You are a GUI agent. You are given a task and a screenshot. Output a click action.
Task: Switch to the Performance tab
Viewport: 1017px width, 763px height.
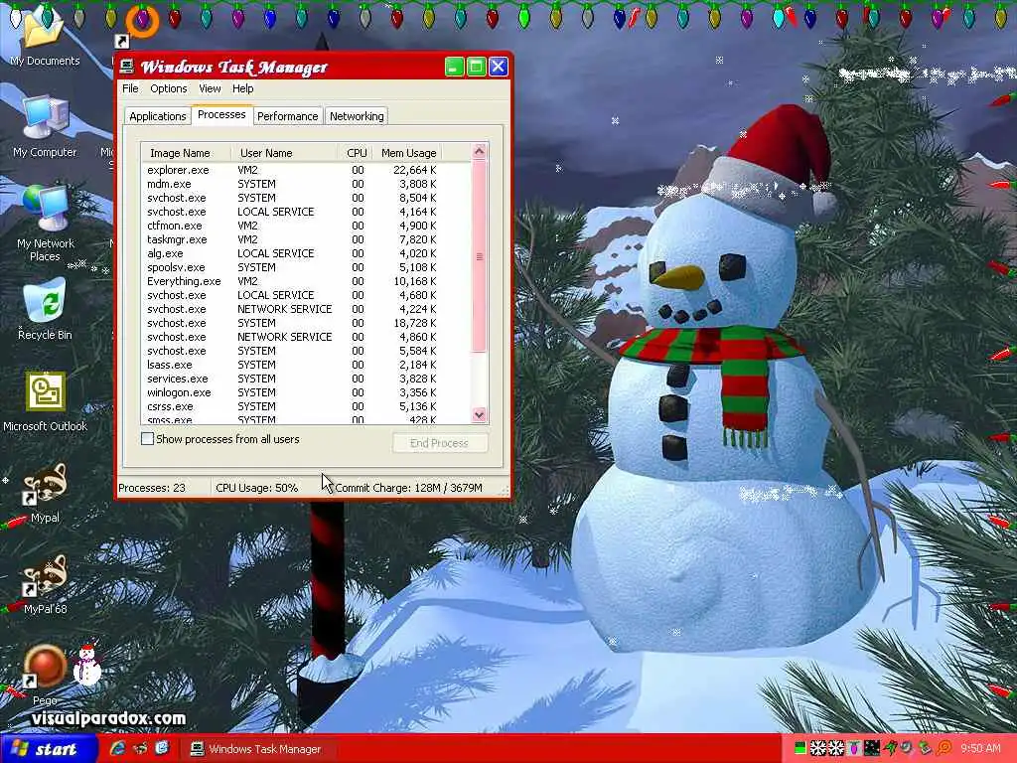[x=287, y=116]
